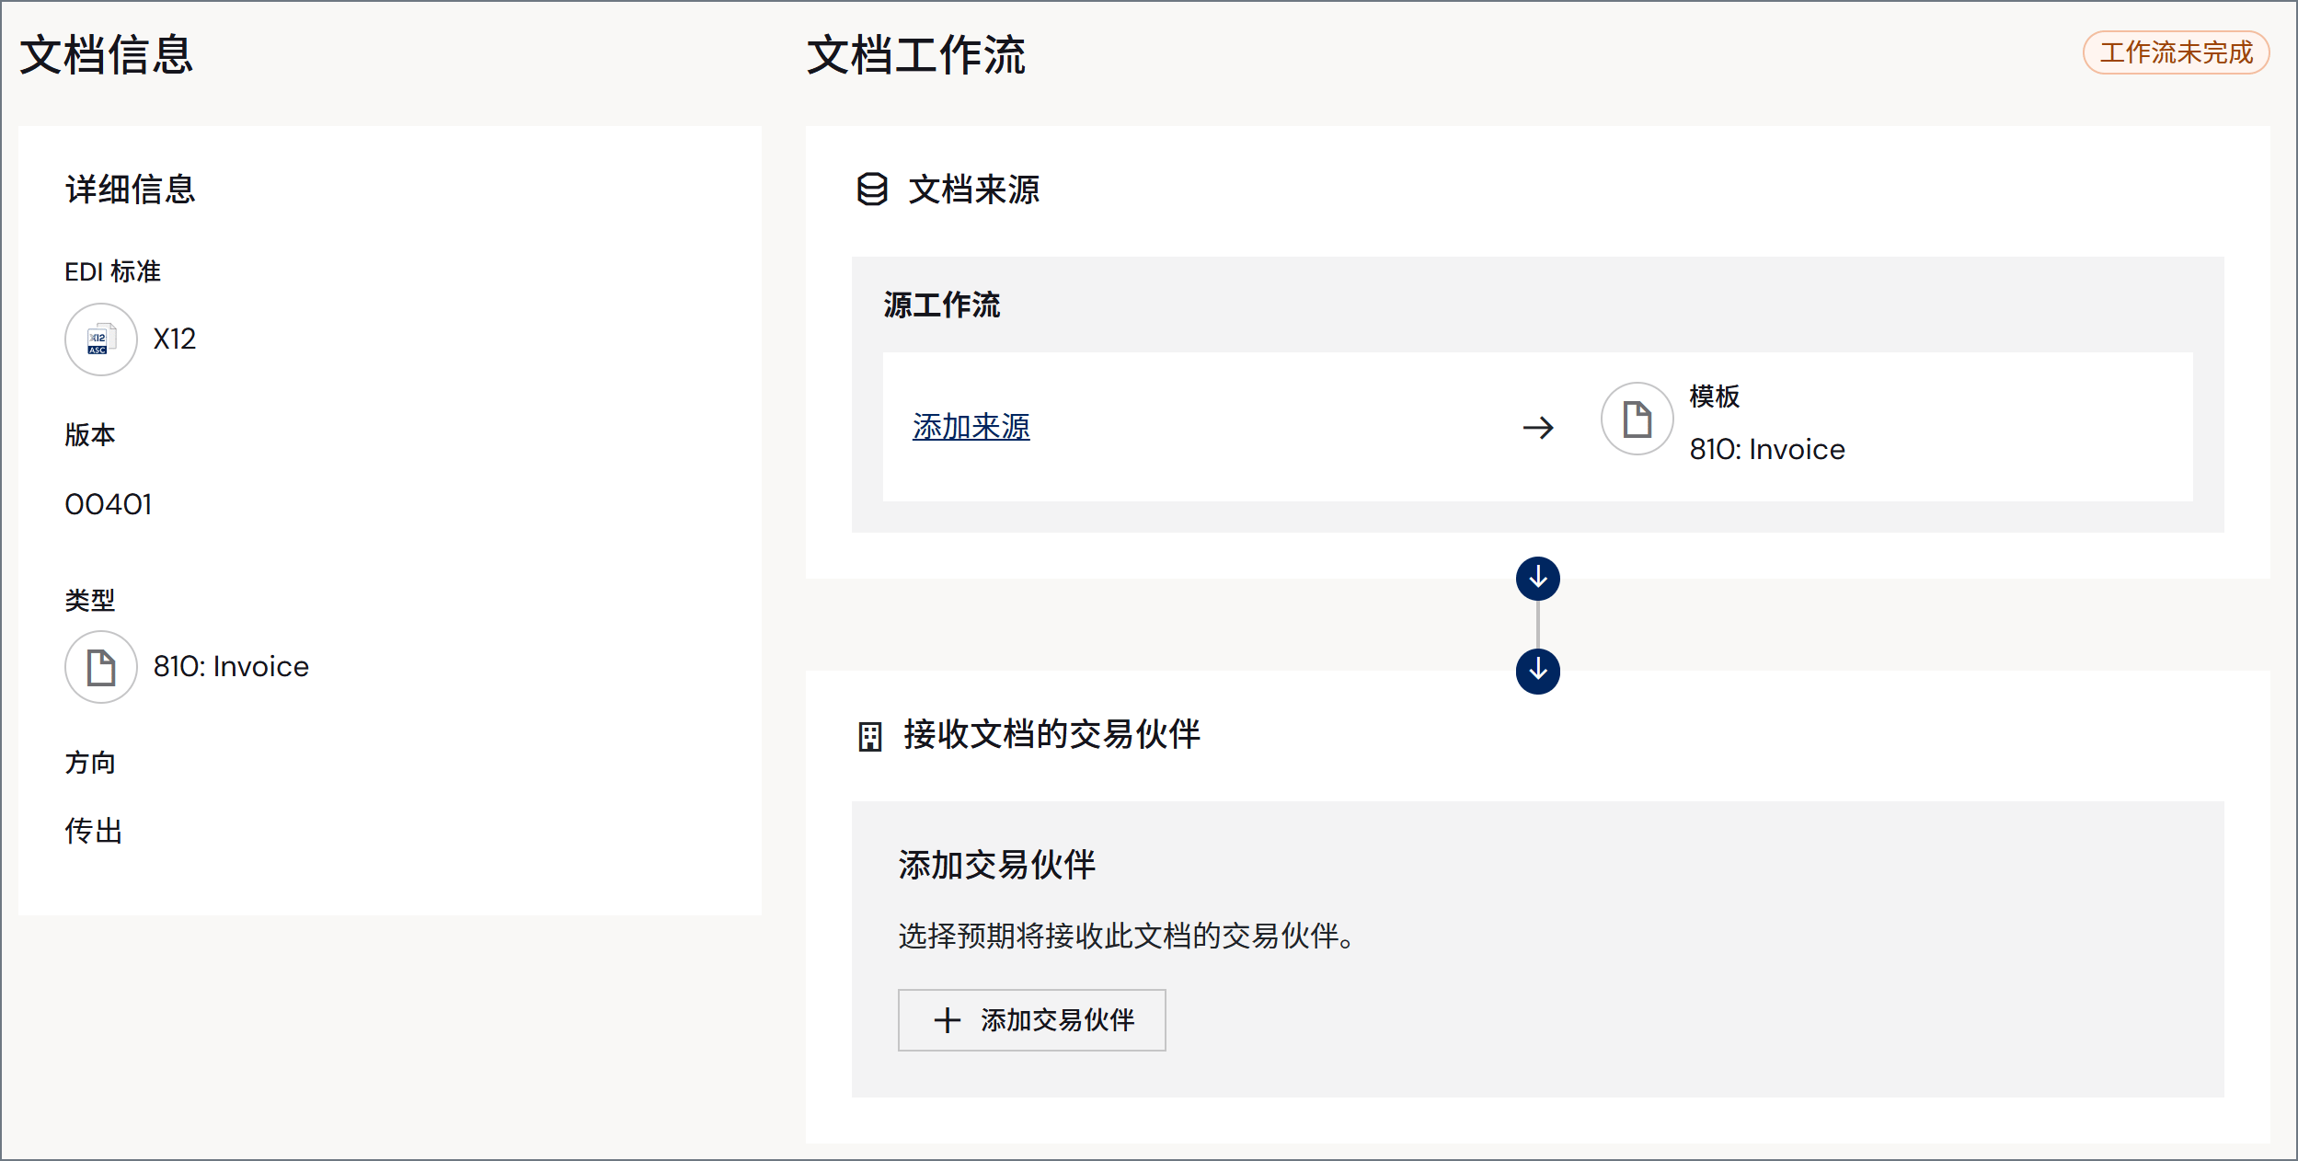Click the 类型 field label
The width and height of the screenshot is (2298, 1161).
(x=90, y=600)
